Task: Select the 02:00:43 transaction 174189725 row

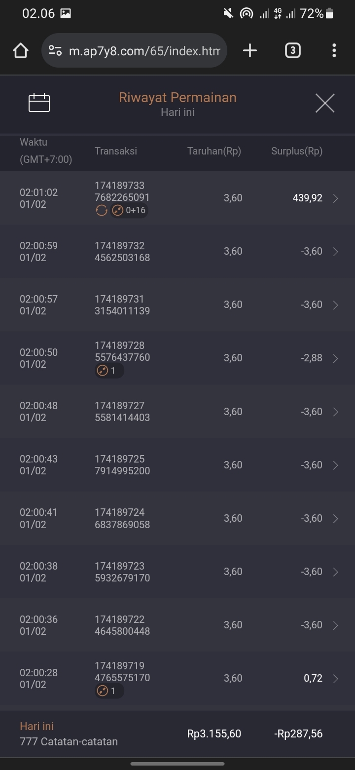Action: (x=177, y=465)
